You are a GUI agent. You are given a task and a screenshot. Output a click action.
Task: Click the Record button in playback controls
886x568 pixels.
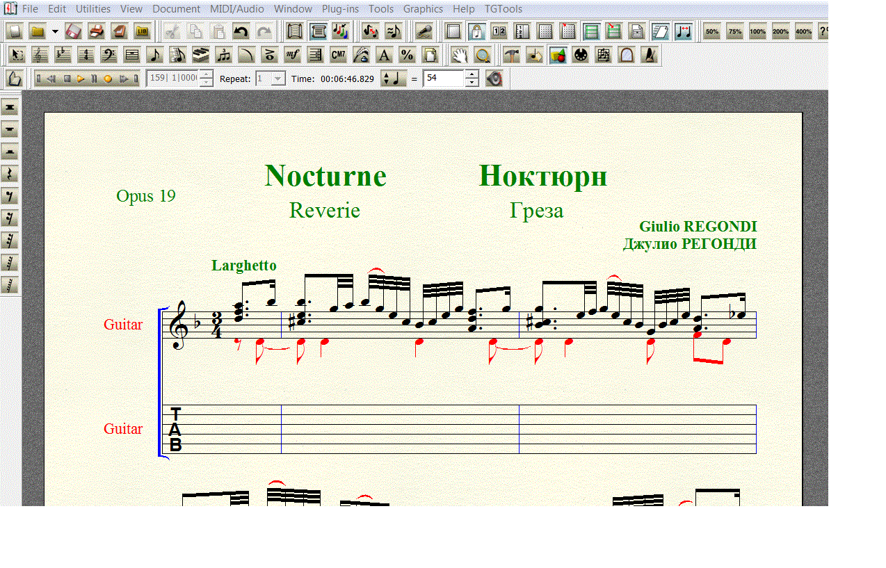point(108,79)
